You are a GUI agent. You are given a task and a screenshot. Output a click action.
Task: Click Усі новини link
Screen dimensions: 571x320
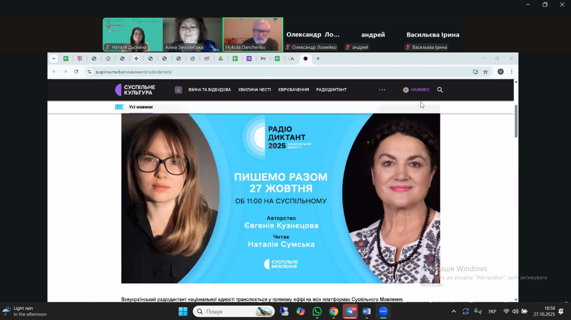[141, 107]
